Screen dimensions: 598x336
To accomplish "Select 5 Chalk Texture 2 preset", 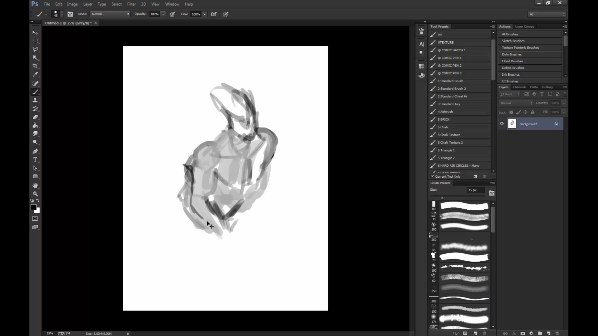I will click(460, 142).
